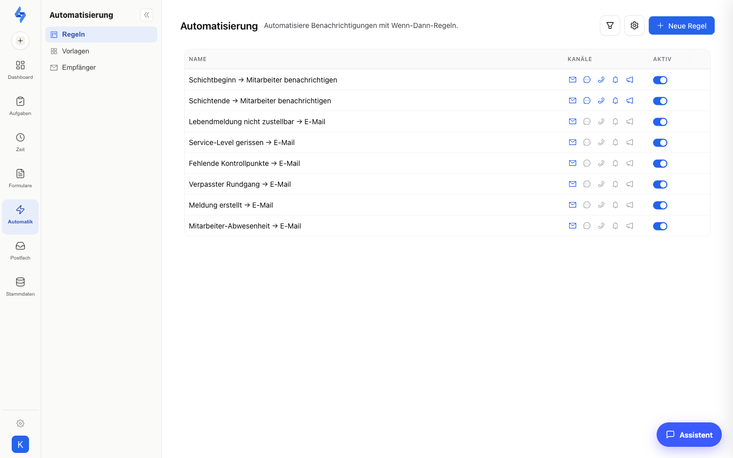Click bell channel icon for Service-Level gerissen rule

(615, 142)
